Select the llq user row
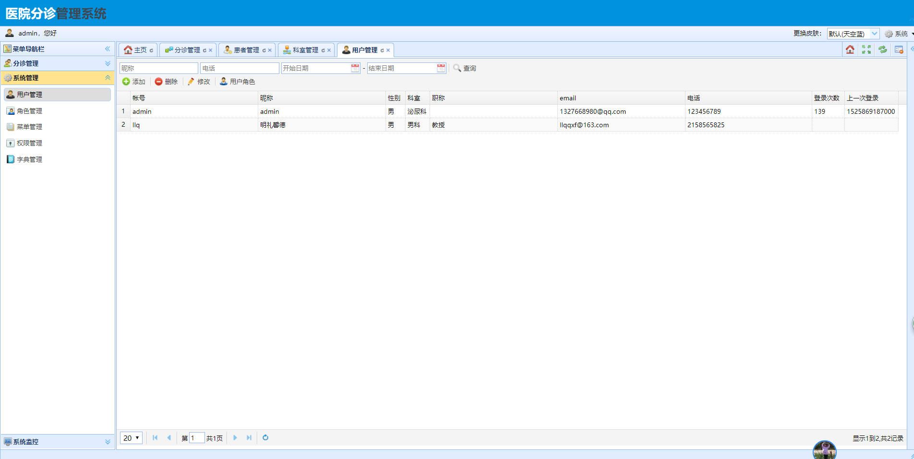The width and height of the screenshot is (914, 459). (508, 125)
